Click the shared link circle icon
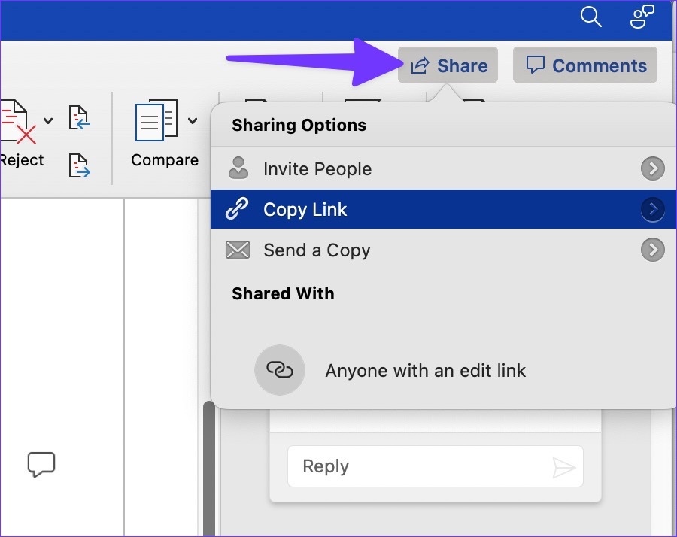The height and width of the screenshot is (537, 677). click(x=279, y=370)
